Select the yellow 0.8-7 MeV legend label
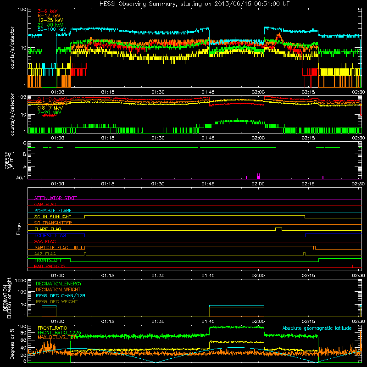This screenshot has height=367, width=367. tap(50, 108)
